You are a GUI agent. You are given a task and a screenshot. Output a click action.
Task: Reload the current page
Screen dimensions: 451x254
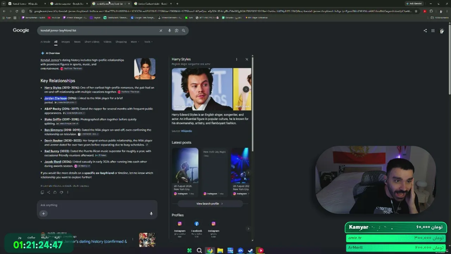(x=17, y=11)
